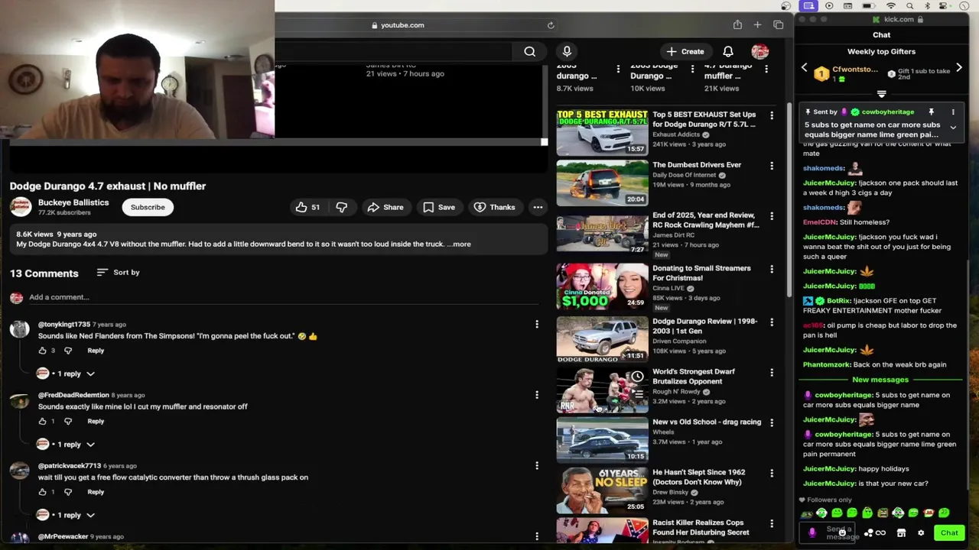Screen dimensions: 979x550
Task: Open Wi-Fi menu in macOS menu bar
Action: coord(890,6)
